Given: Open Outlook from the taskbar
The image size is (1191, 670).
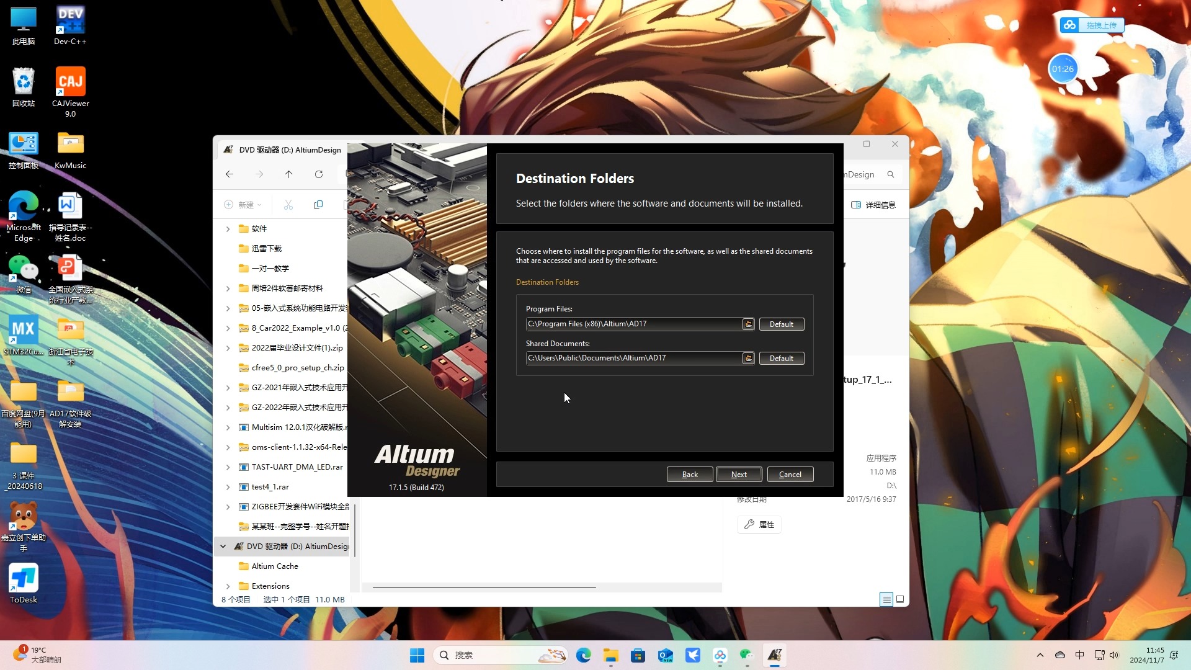Looking at the screenshot, I should [x=666, y=655].
